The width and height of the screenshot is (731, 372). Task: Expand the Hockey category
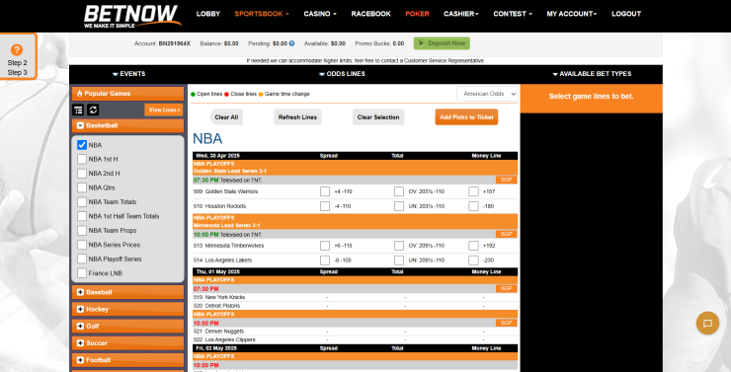pyautogui.click(x=127, y=309)
